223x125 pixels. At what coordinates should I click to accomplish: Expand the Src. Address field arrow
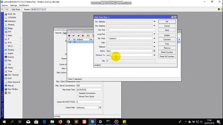pyautogui.click(x=154, y=22)
